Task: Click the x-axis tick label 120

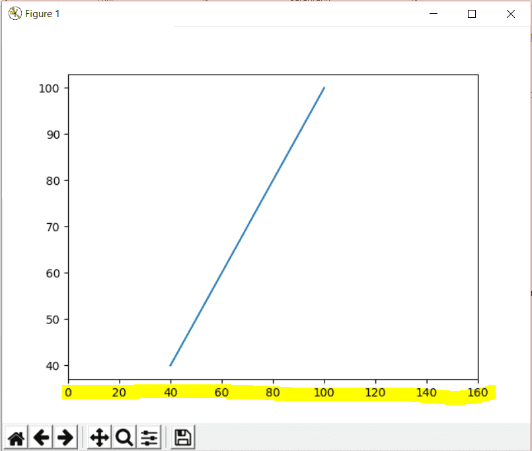Action: click(375, 393)
